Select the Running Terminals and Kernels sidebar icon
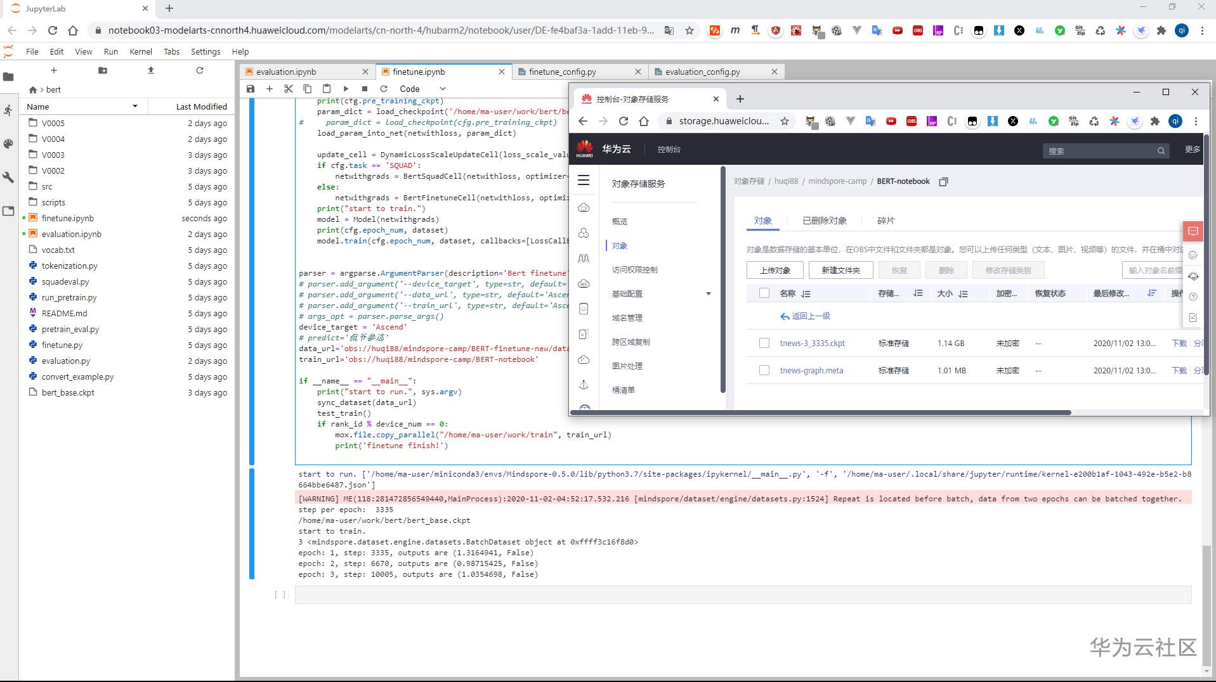Viewport: 1216px width, 682px height. pyautogui.click(x=8, y=110)
